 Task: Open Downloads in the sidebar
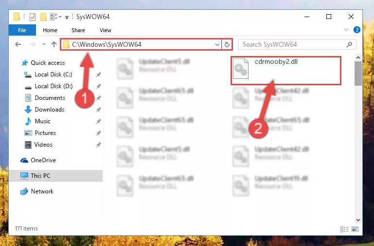point(44,110)
